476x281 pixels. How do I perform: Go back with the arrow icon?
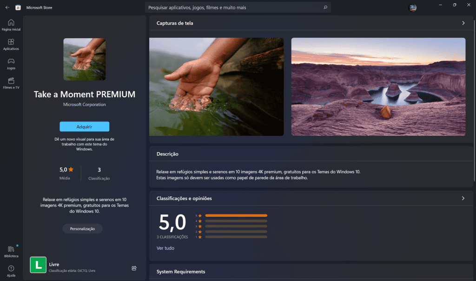pyautogui.click(x=7, y=7)
